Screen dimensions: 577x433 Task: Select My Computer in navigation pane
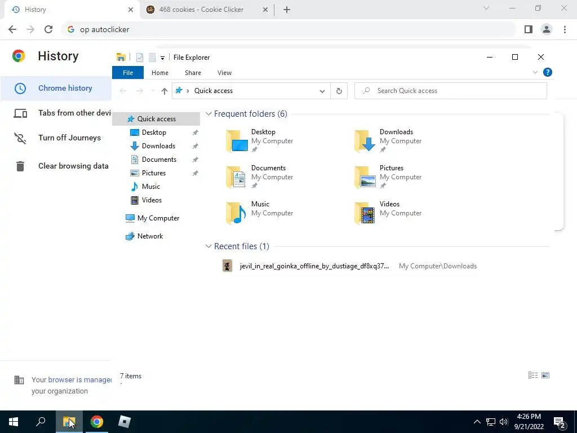(158, 218)
